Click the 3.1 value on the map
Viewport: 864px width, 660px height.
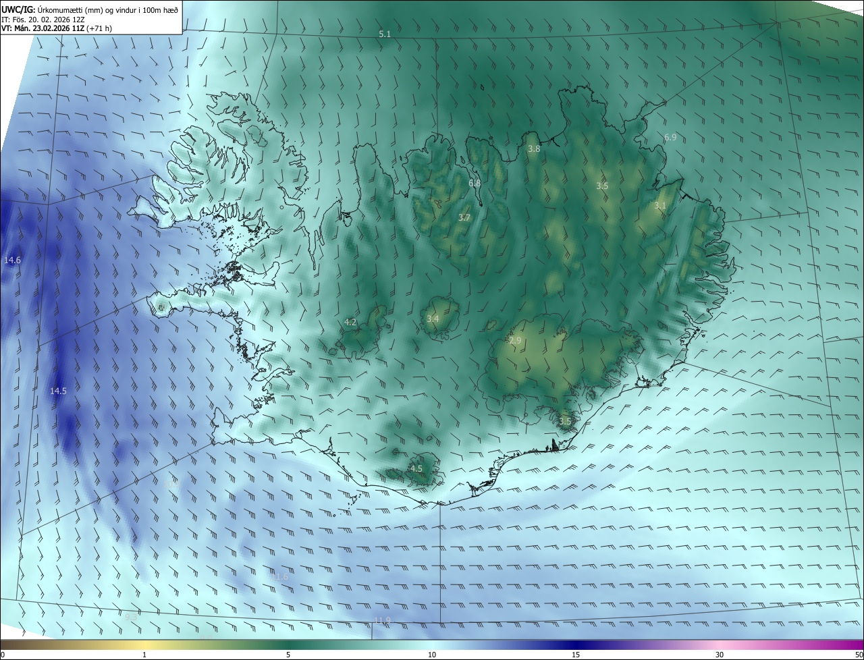pyautogui.click(x=660, y=206)
